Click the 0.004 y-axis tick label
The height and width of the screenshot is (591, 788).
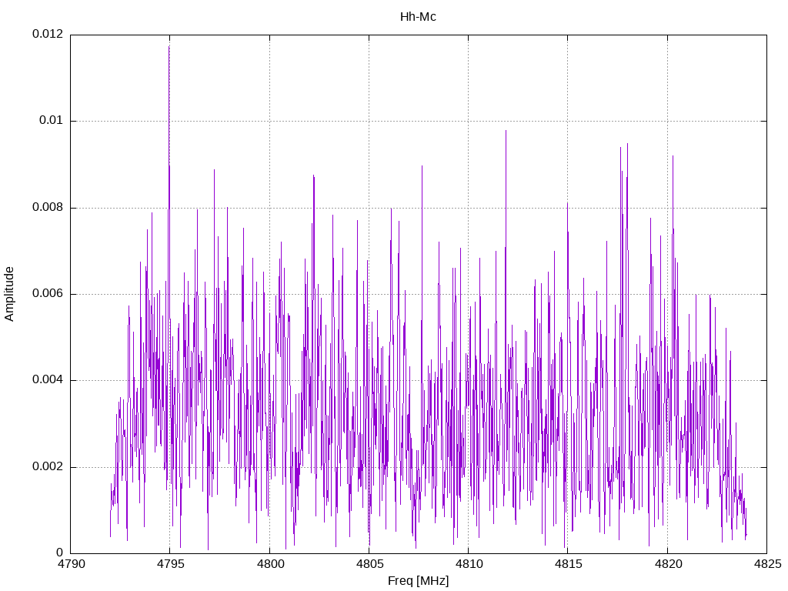(48, 380)
